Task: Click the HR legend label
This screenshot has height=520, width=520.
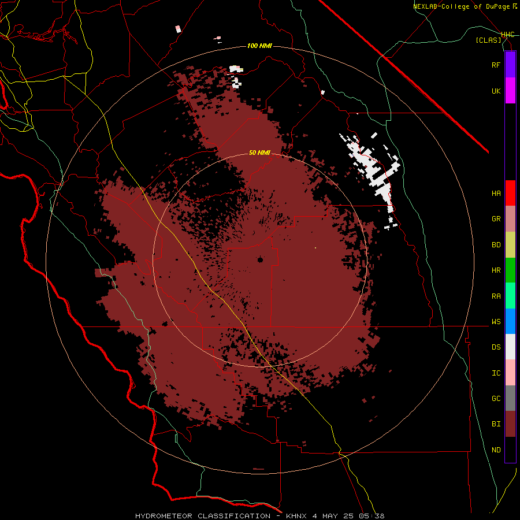Action: (496, 270)
